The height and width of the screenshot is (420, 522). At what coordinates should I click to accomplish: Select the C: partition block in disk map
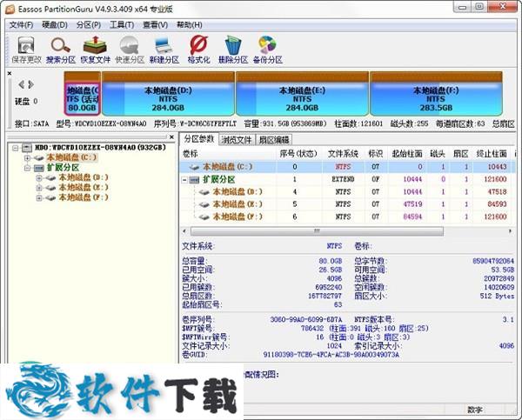click(83, 94)
